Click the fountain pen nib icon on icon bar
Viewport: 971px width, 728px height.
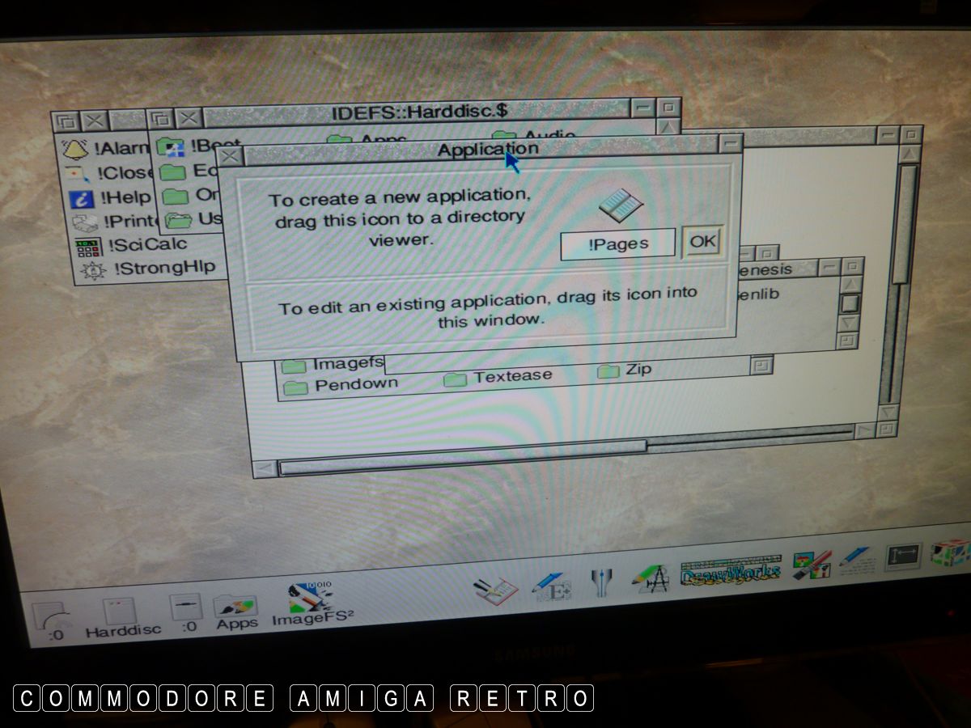pyautogui.click(x=601, y=581)
